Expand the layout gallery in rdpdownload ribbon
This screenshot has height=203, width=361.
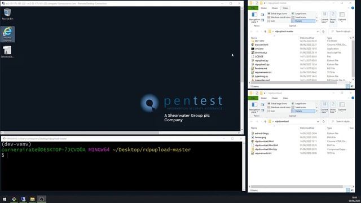[x=317, y=111]
